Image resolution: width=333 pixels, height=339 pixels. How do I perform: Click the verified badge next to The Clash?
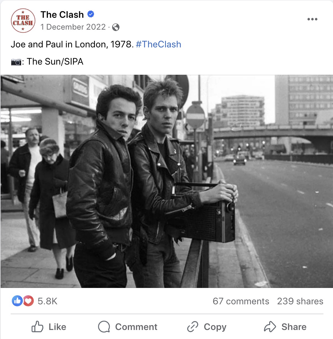91,14
